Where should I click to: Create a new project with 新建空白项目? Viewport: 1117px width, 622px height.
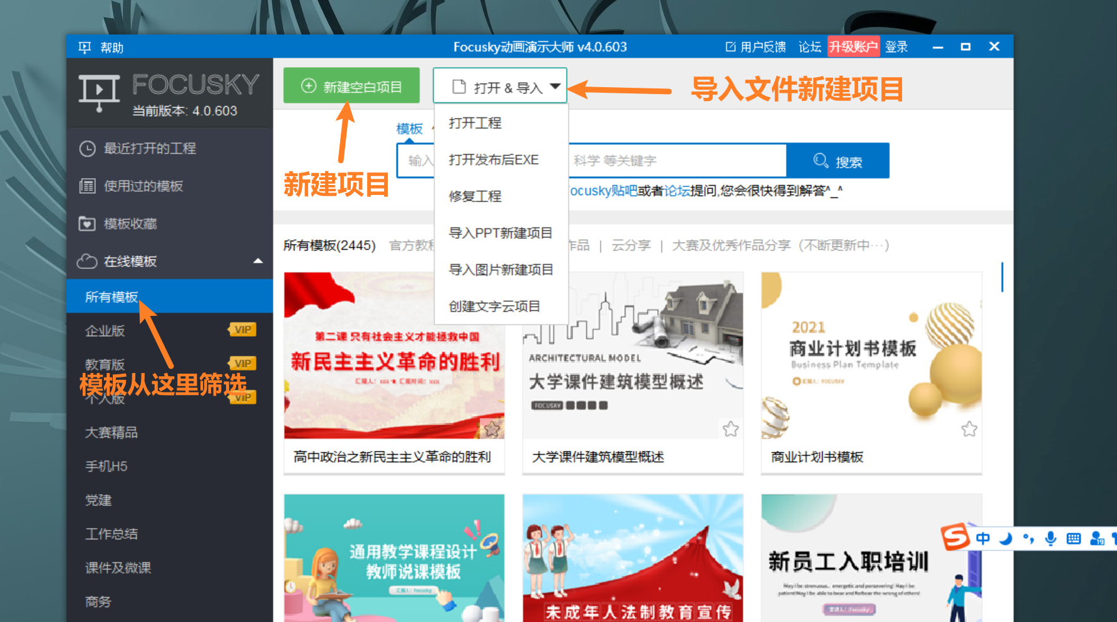coord(351,86)
